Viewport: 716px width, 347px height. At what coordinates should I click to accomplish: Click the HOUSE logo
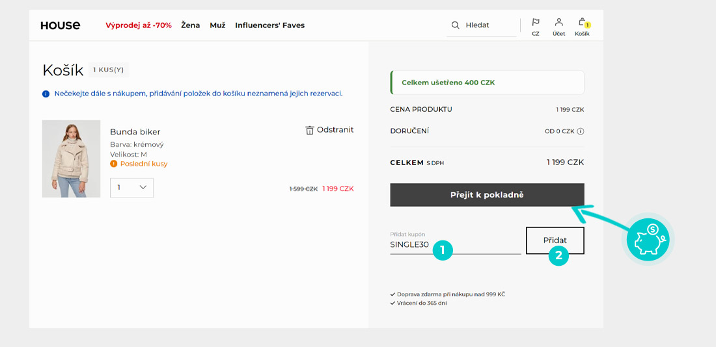[60, 25]
